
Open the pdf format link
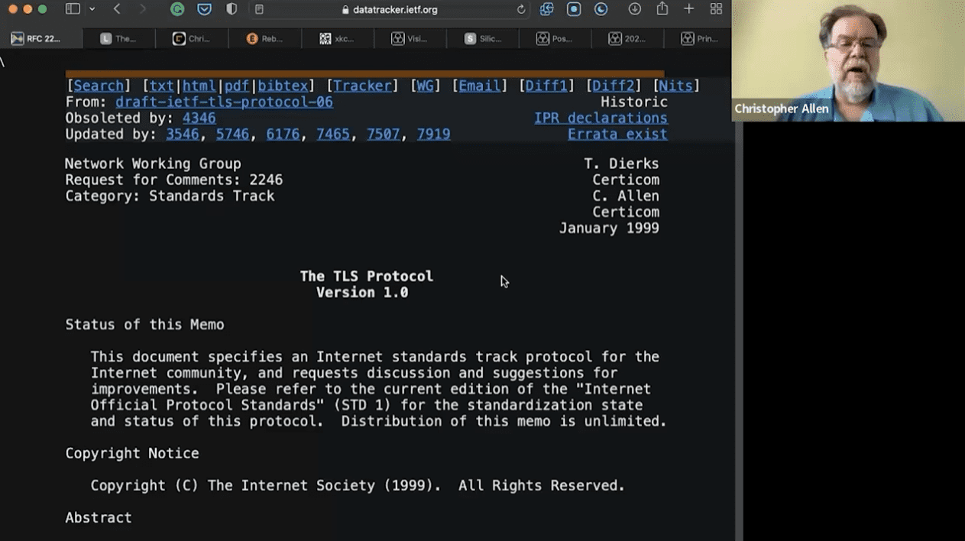point(236,86)
